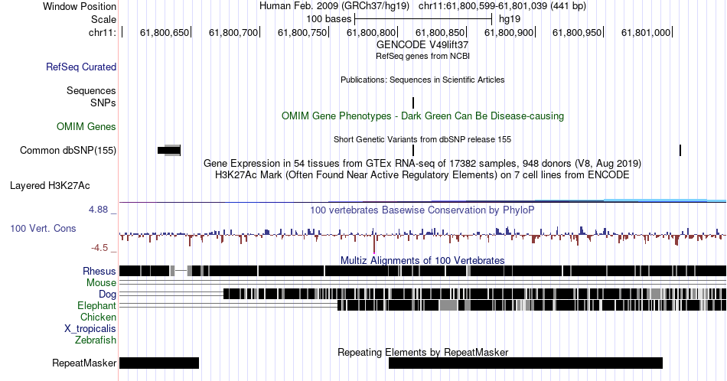This screenshot has height=381, width=727.
Task: Click the SNPs track label
Action: [x=103, y=103]
